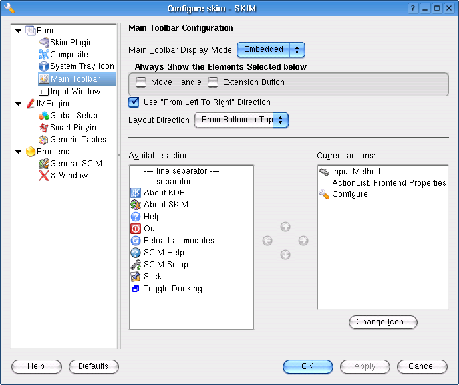This screenshot has width=459, height=385.
Task: Uncheck Use From Left To Right Direction
Action: (x=134, y=102)
